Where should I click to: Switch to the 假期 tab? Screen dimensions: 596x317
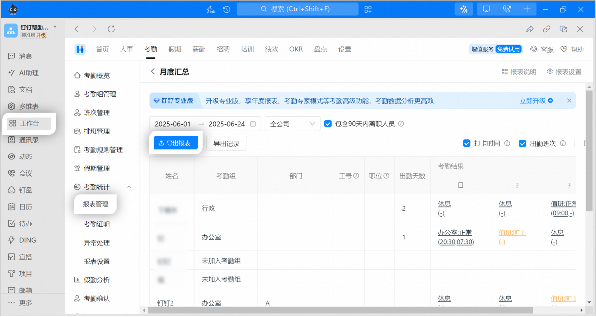(175, 49)
